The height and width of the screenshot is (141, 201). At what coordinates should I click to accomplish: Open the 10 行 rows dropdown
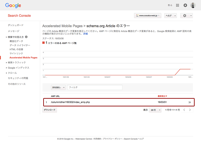[155, 110]
